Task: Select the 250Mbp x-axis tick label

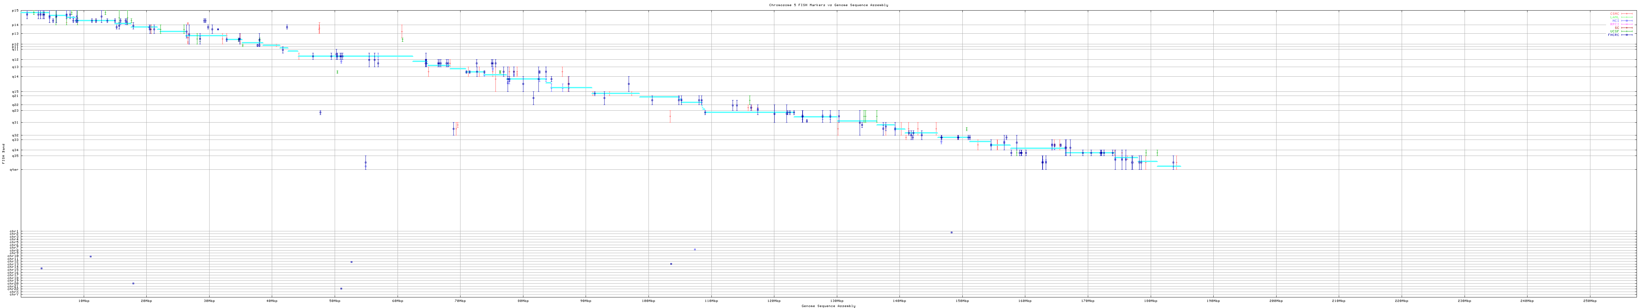Action: click(x=1589, y=300)
